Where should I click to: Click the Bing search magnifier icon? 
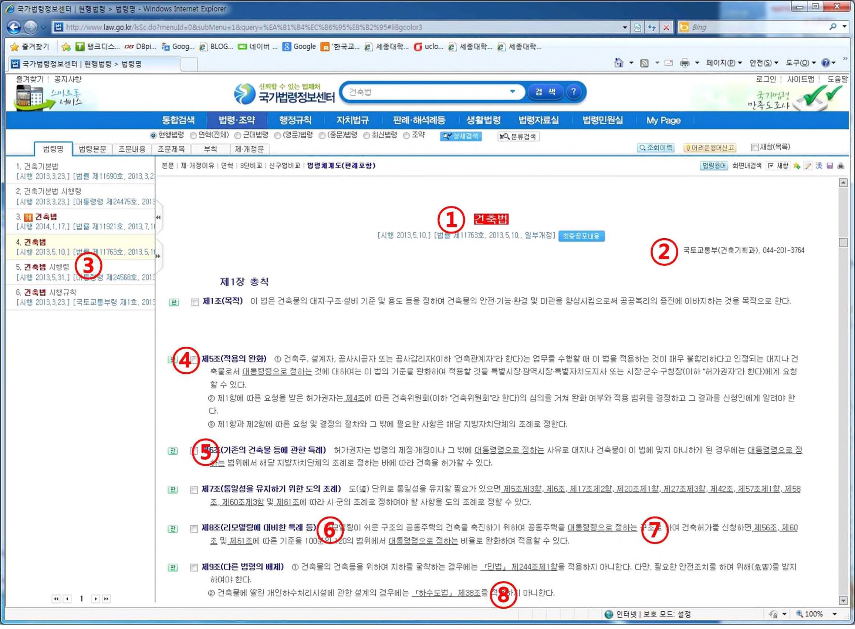[x=832, y=27]
